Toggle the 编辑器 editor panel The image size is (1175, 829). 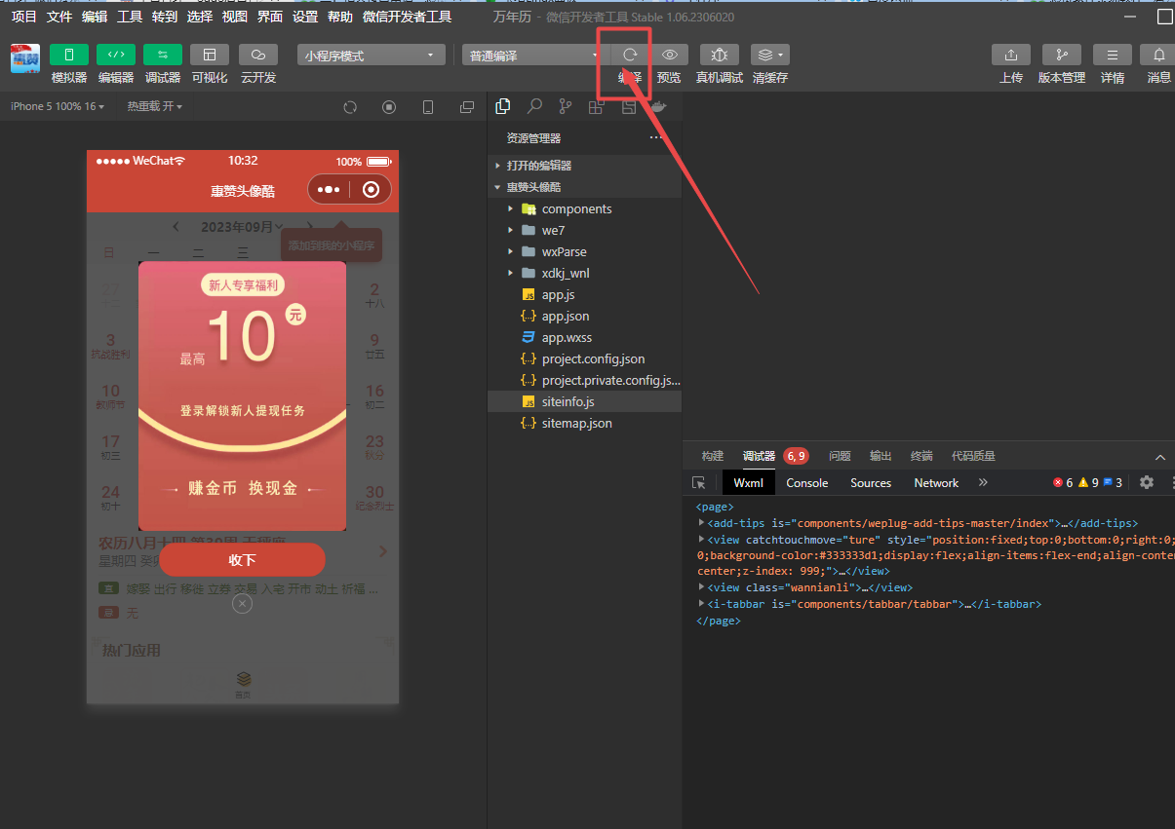tap(116, 55)
